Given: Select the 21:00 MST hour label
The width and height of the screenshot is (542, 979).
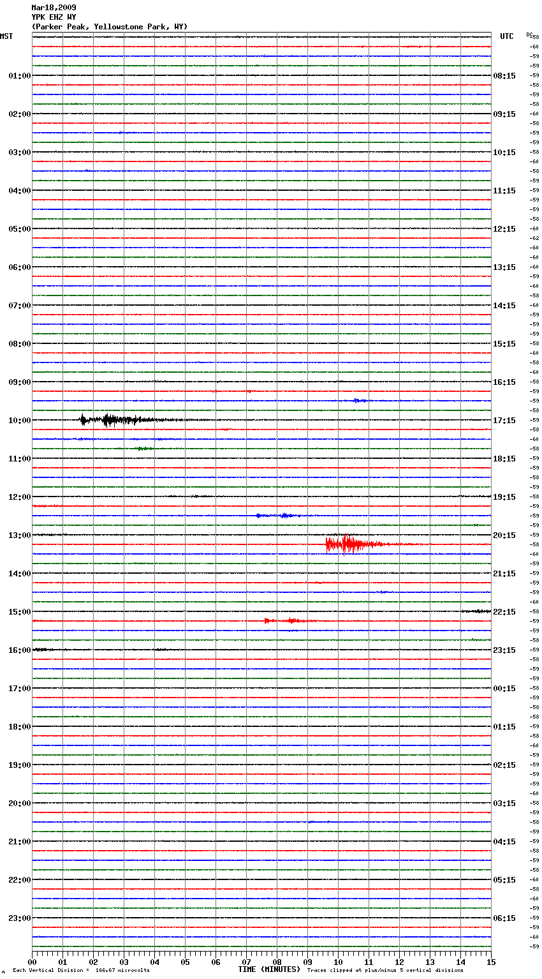Looking at the screenshot, I should [x=19, y=842].
